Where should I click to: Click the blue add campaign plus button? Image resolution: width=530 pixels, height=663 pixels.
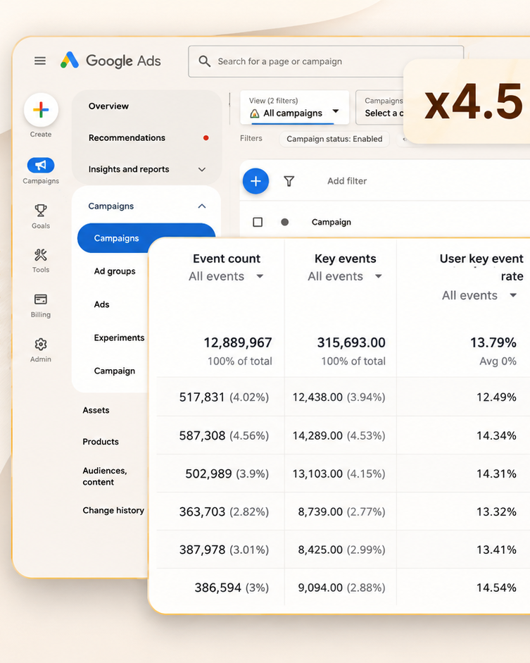(x=255, y=181)
